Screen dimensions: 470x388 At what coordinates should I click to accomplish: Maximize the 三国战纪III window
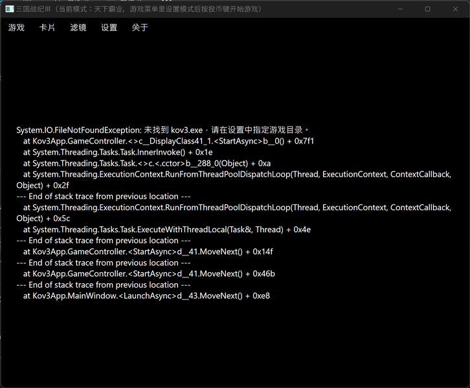(428, 9)
